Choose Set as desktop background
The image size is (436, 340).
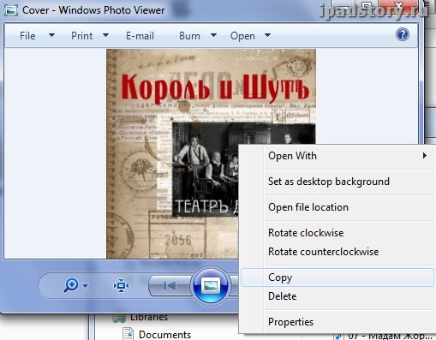tap(337, 182)
